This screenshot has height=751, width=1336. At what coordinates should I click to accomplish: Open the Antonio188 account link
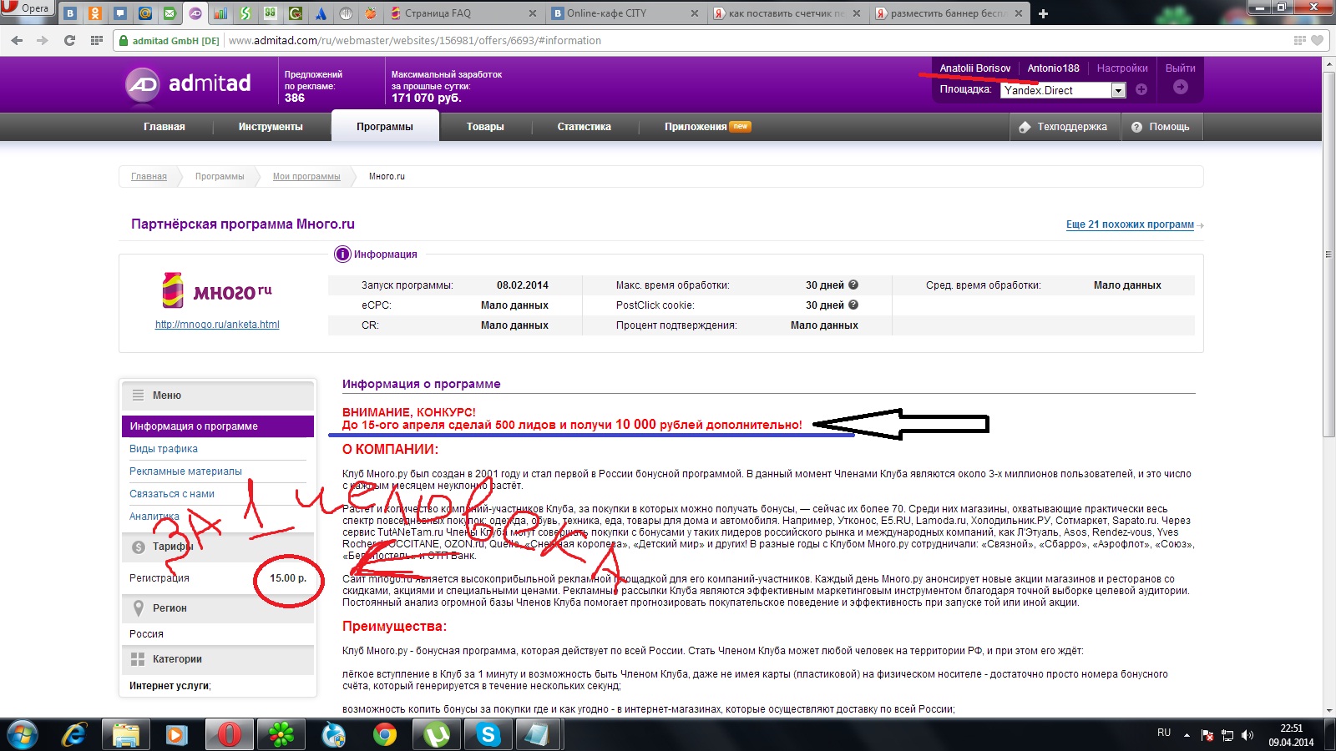tap(1053, 68)
